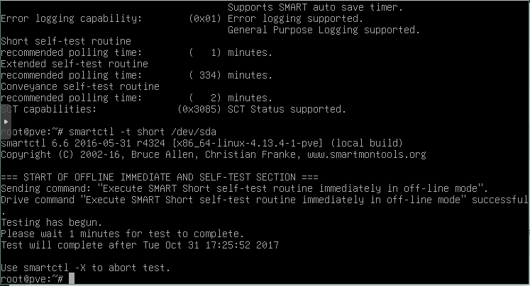Expand the noVNC side panel arrow handle
This screenshot has height=286, width=530.
(7, 121)
